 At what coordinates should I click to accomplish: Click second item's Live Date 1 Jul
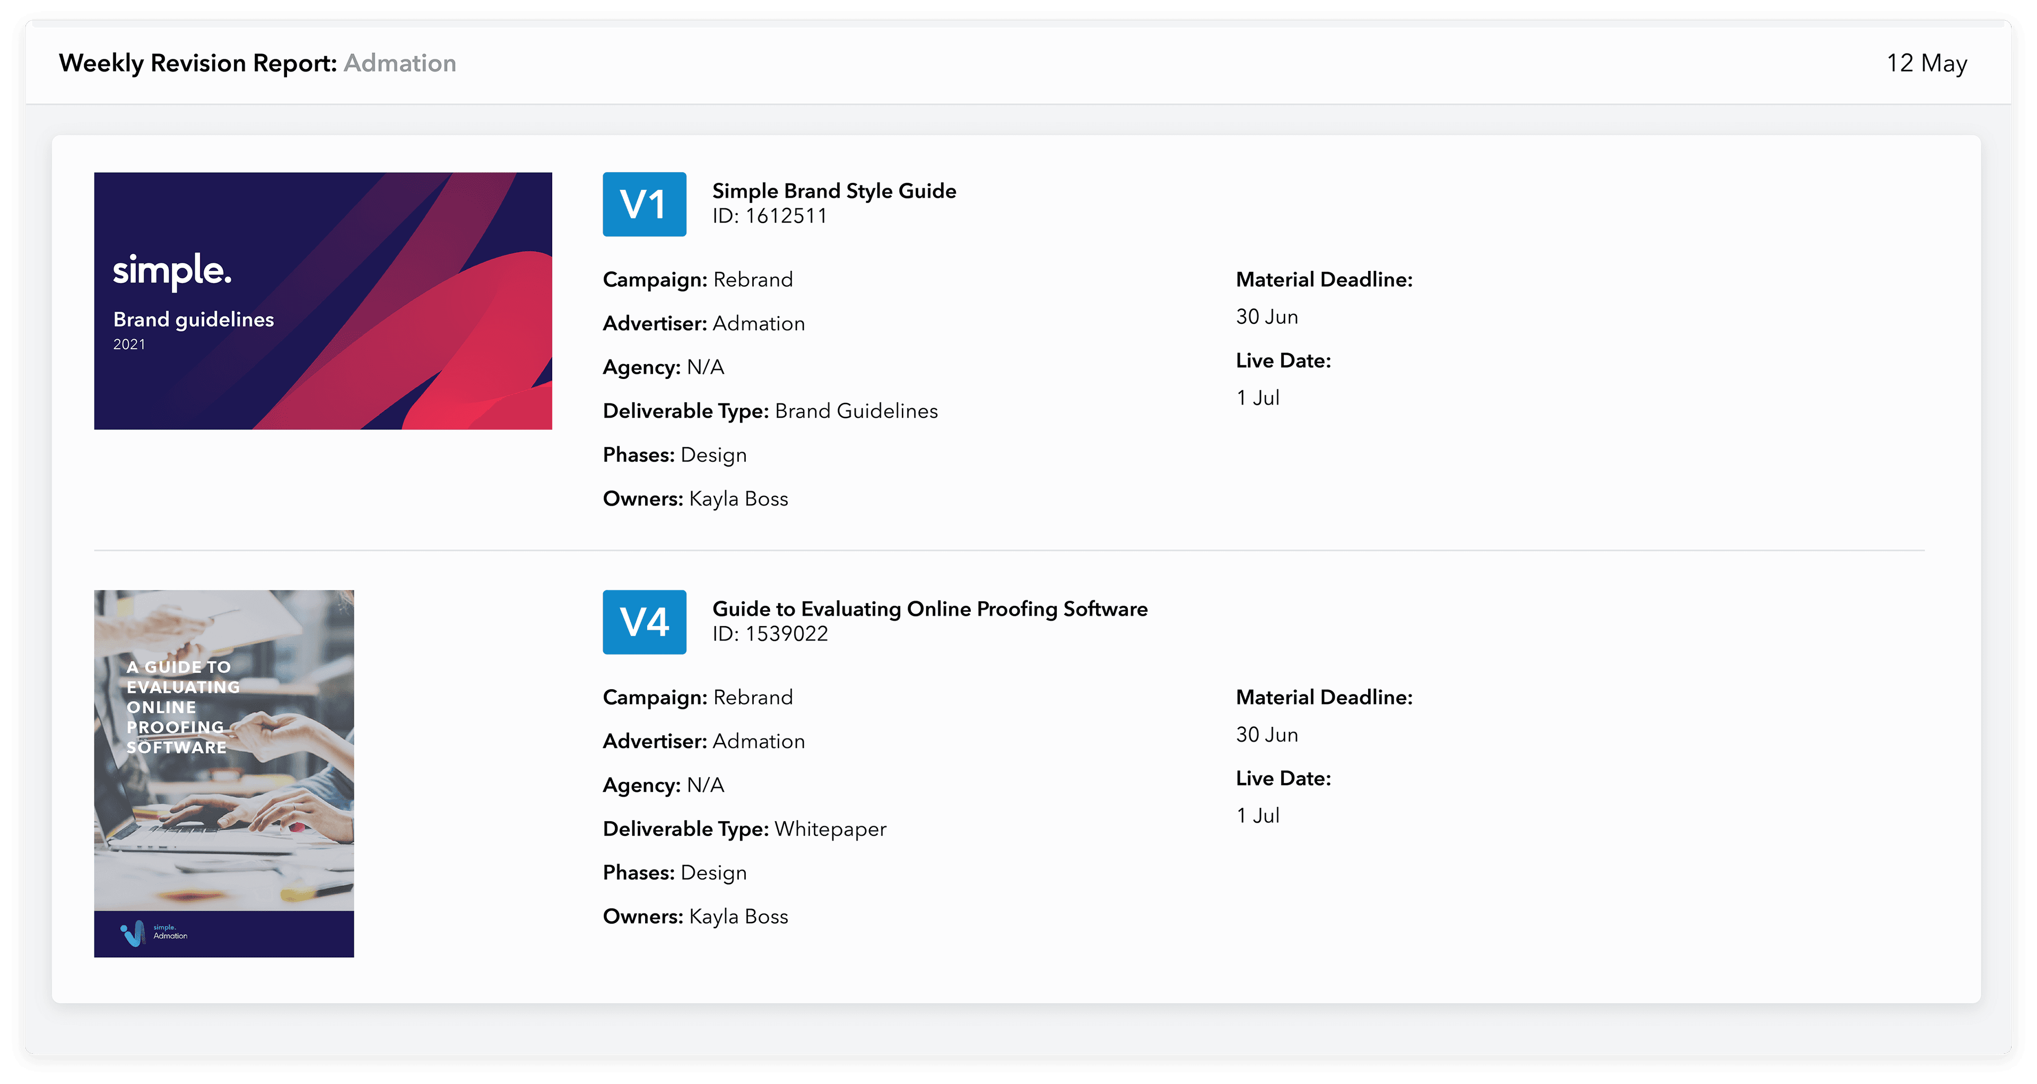tap(1257, 815)
